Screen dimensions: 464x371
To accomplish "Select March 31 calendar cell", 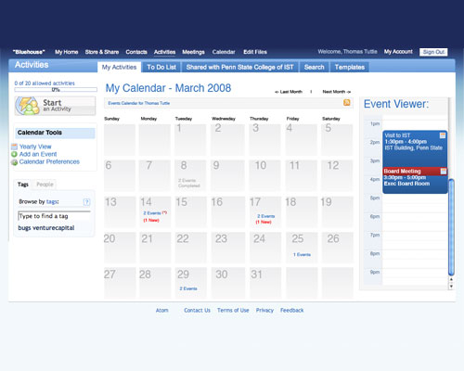I will point(265,282).
